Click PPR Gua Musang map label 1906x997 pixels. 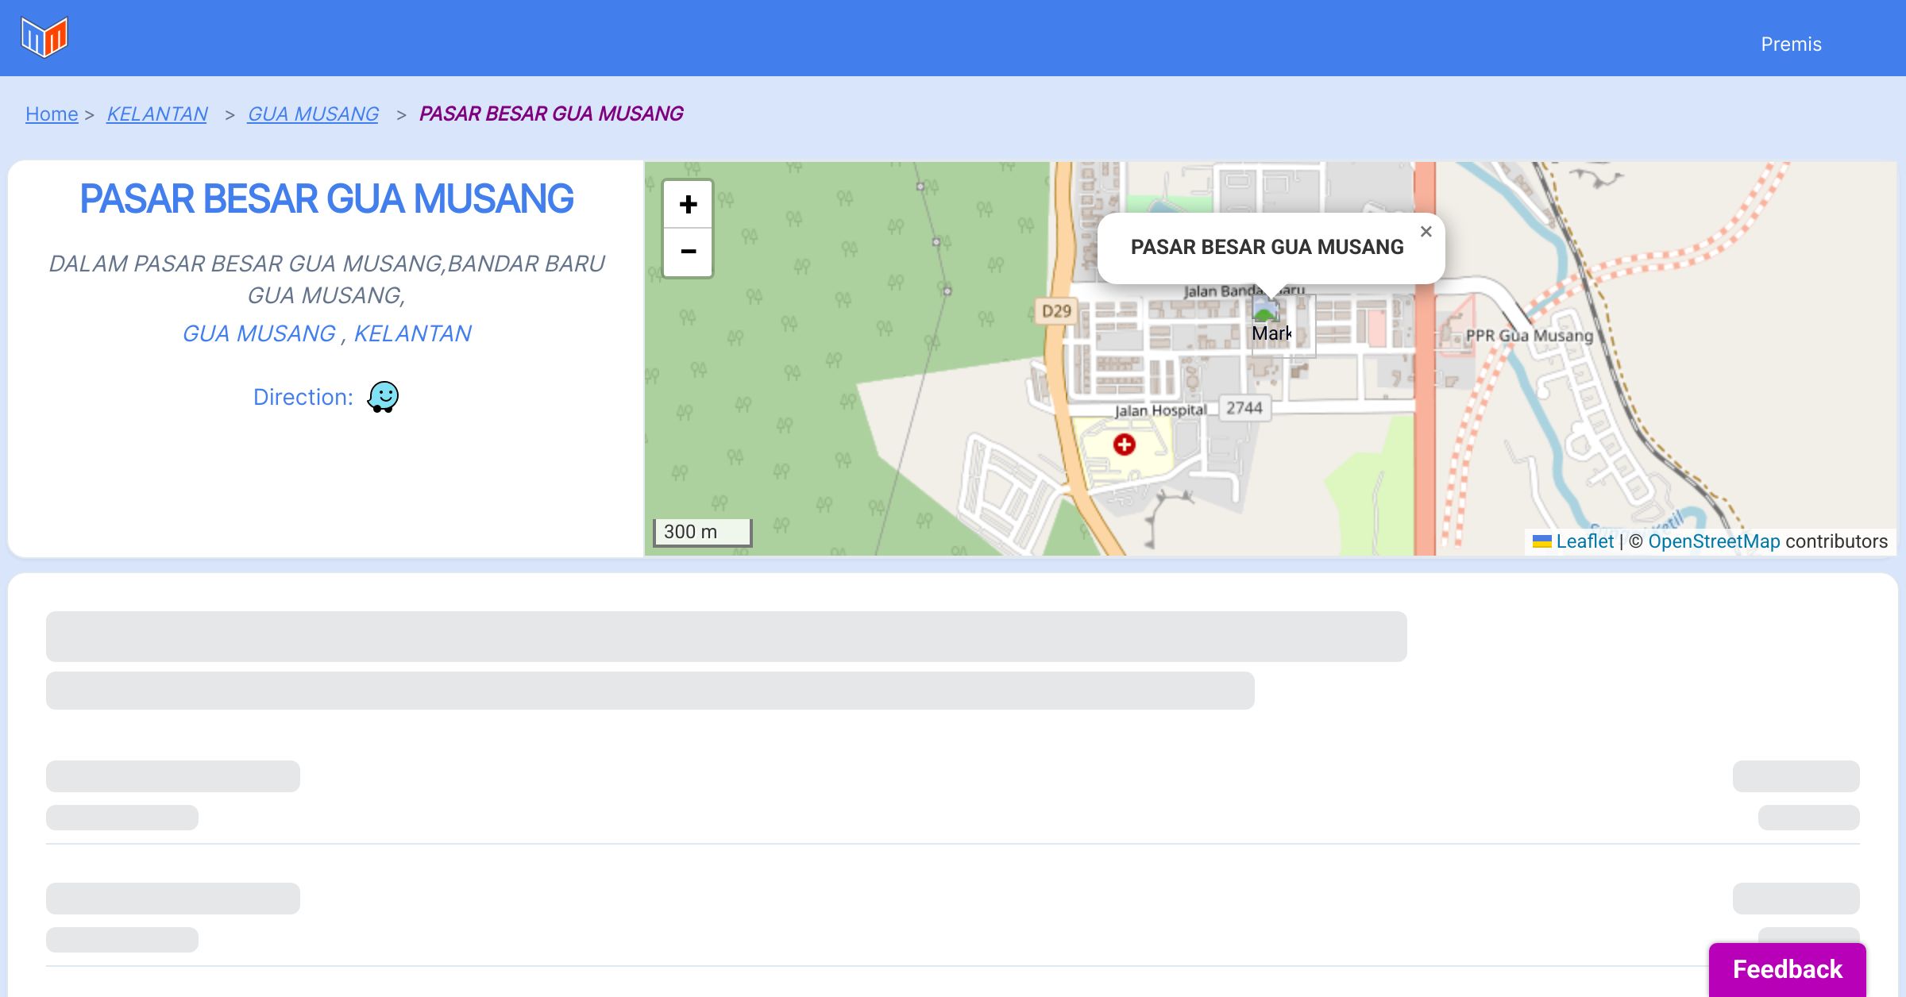1529,336
